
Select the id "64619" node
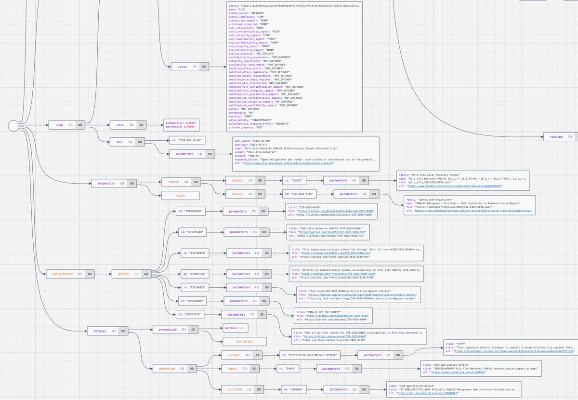pyautogui.click(x=289, y=369)
